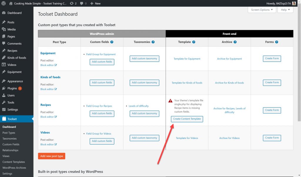
Task: Click the Comments icon in sidebar
Action: coord(4,43)
